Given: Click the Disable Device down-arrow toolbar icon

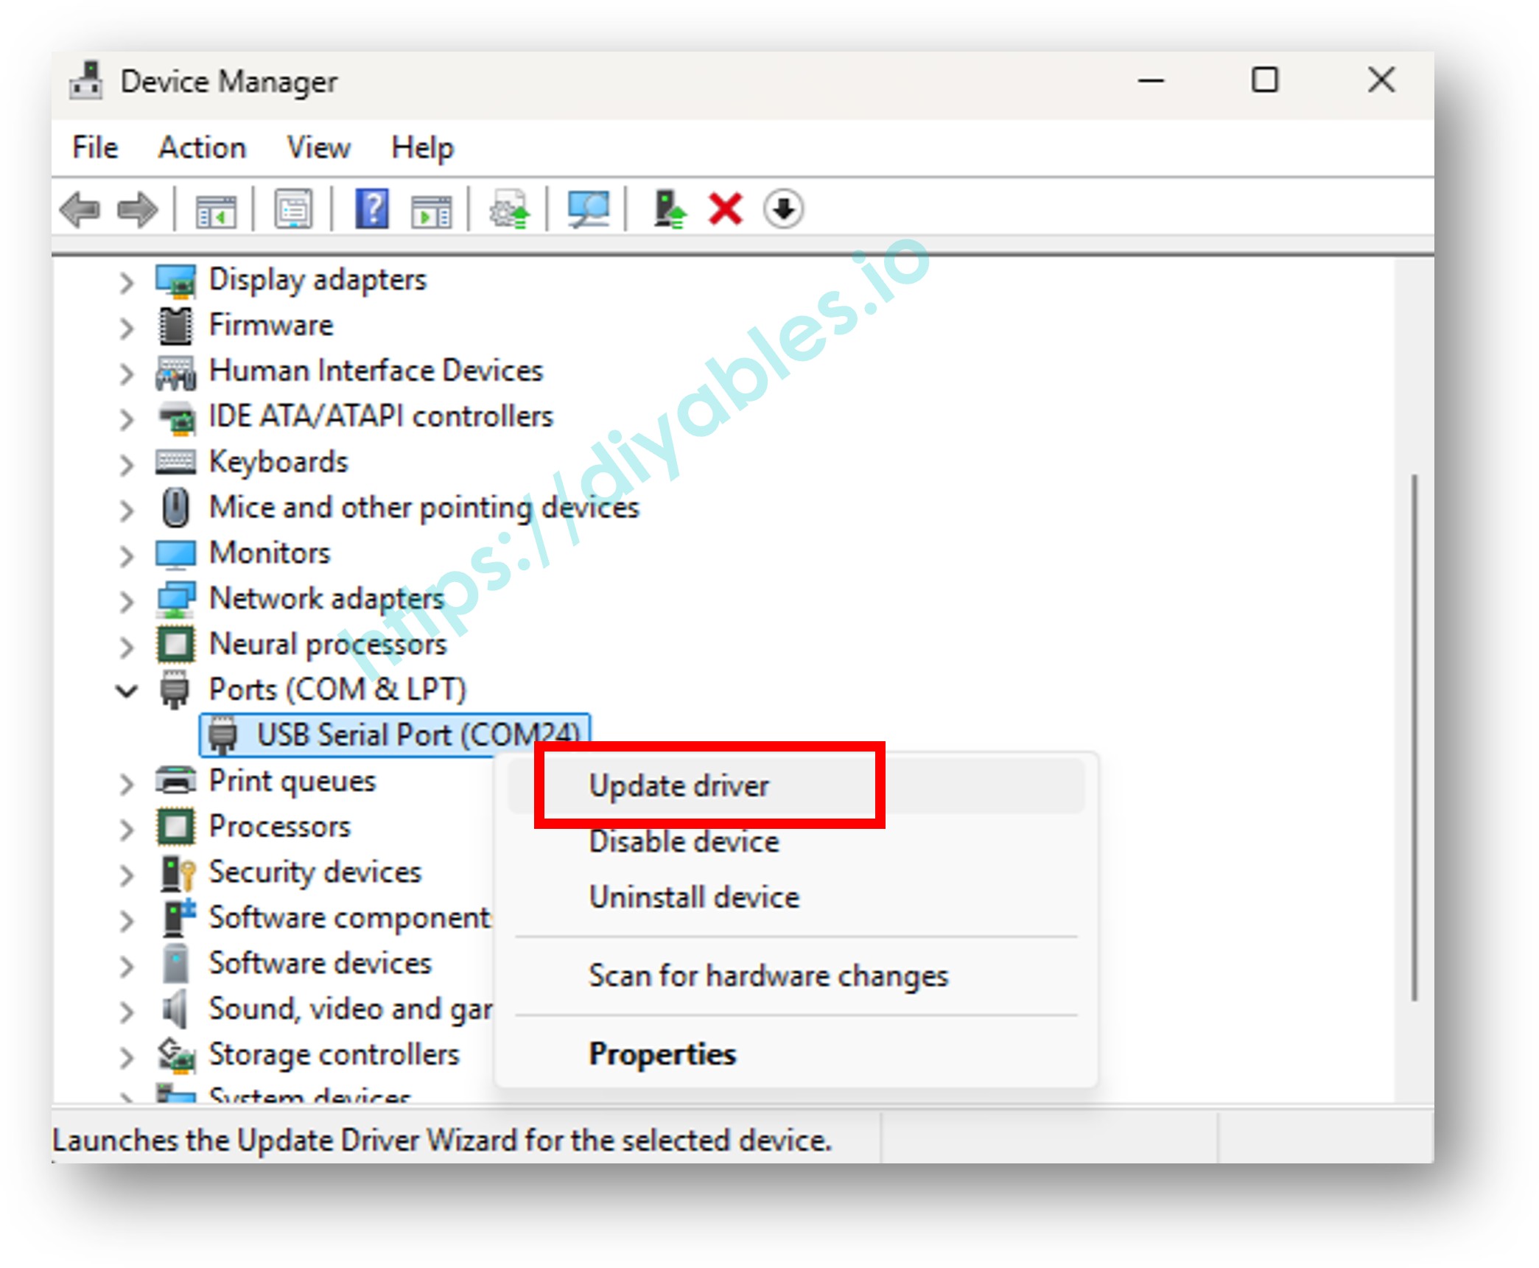Looking at the screenshot, I should click(782, 209).
